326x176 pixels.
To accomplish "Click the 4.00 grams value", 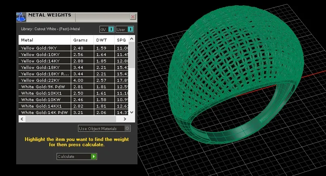I will coord(78,80).
